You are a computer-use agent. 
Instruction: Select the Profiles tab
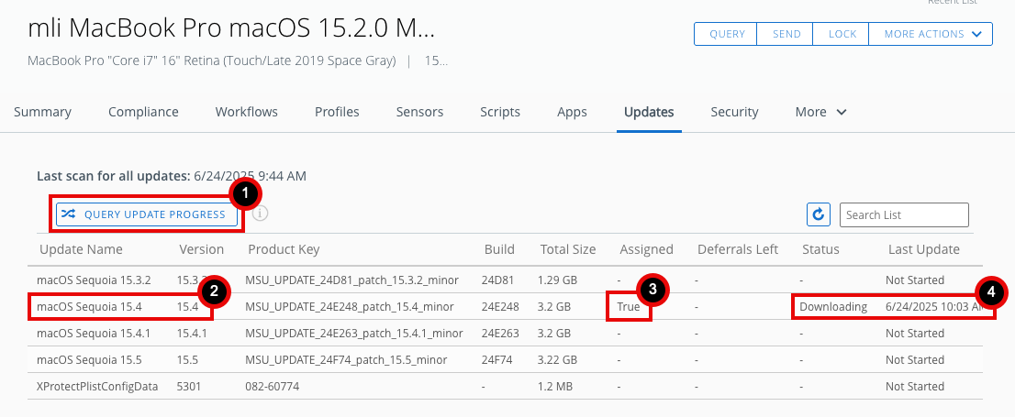coord(337,112)
